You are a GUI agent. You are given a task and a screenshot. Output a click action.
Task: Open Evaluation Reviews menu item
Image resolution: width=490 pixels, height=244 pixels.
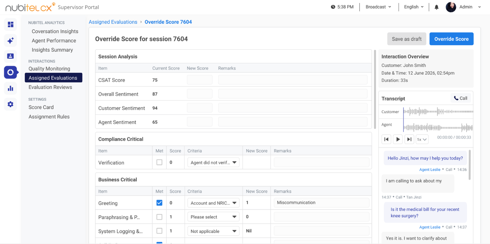point(50,87)
